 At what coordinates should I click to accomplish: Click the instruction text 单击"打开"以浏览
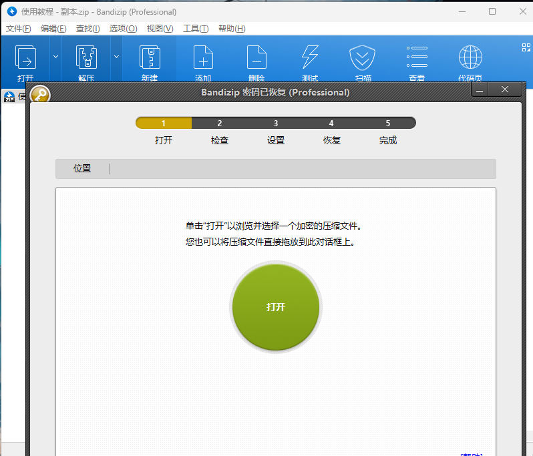tap(273, 226)
